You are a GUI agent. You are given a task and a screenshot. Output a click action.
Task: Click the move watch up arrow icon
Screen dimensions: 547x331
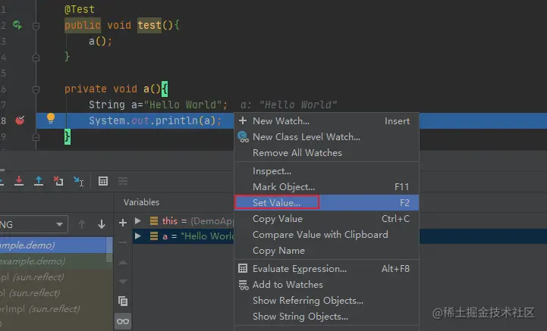point(123,262)
